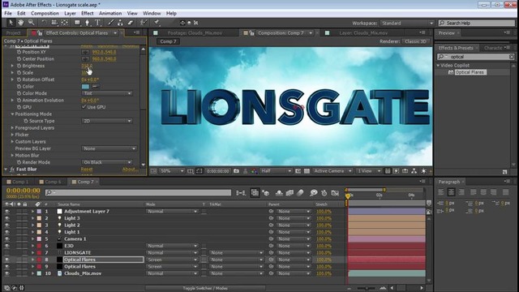Click the snapshot camera icon in viewer
The height and width of the screenshot is (292, 519).
[x=236, y=171]
